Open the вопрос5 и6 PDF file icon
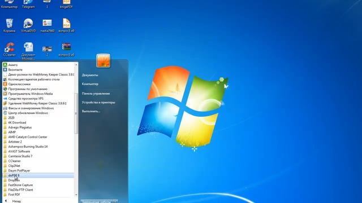 pyautogui.click(x=66, y=25)
